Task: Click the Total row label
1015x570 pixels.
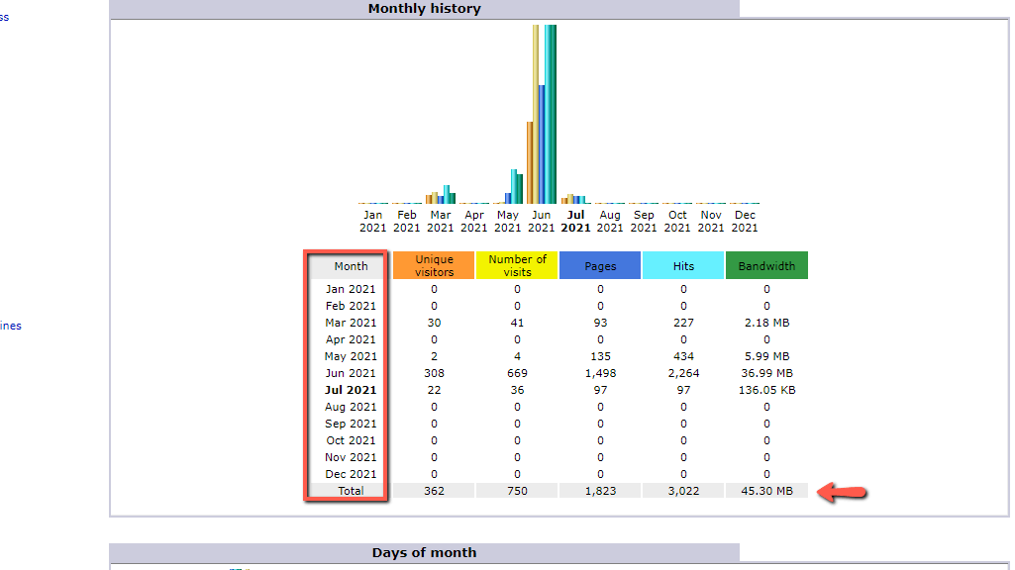Action: click(x=351, y=491)
